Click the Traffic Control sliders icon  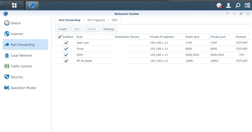click(7, 66)
